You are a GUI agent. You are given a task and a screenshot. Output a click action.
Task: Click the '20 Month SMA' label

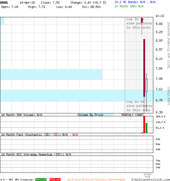pos(126,6)
